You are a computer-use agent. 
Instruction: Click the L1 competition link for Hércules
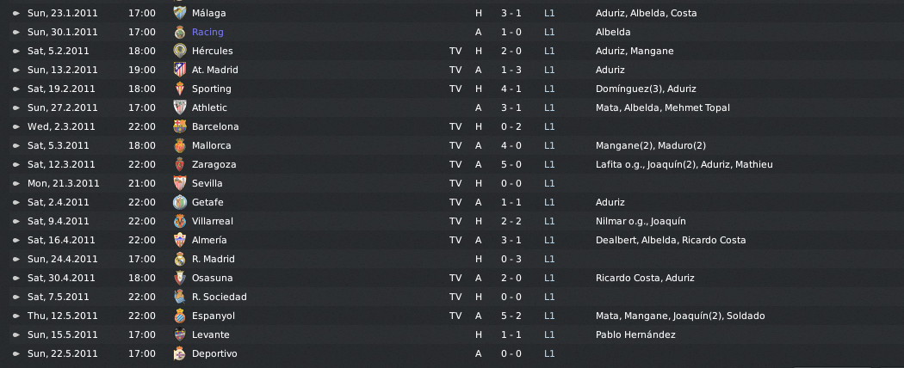(x=549, y=51)
